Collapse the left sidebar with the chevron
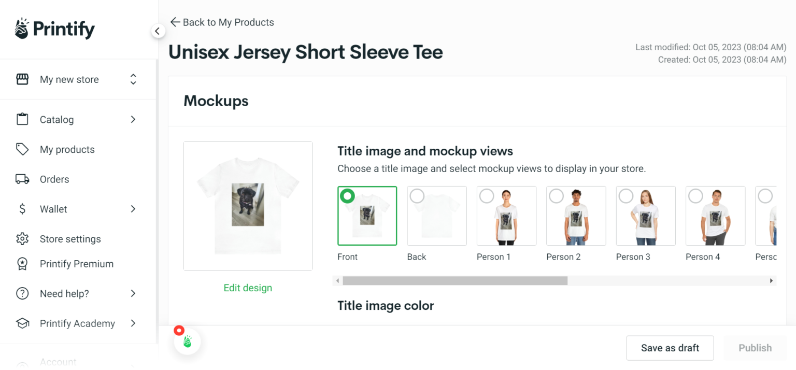The image size is (796, 370). (x=158, y=31)
